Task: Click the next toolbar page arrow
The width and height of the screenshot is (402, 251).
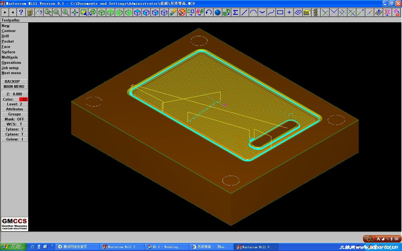Action: tap(13, 12)
